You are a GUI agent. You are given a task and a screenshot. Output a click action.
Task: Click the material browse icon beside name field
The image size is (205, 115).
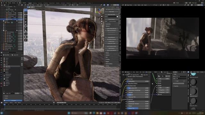coord(4,93)
